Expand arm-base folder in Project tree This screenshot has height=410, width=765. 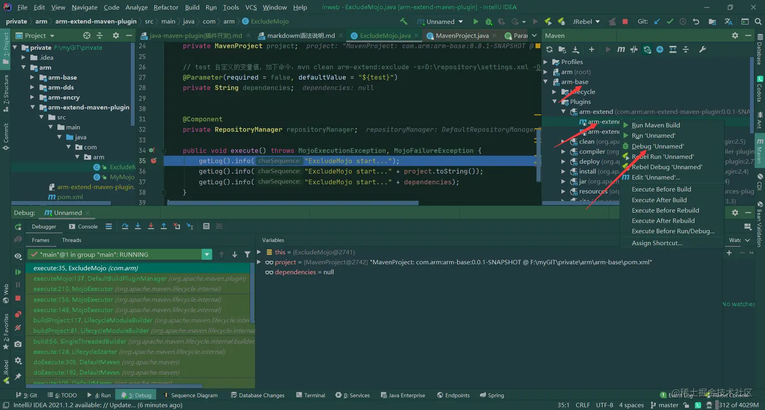coord(32,77)
